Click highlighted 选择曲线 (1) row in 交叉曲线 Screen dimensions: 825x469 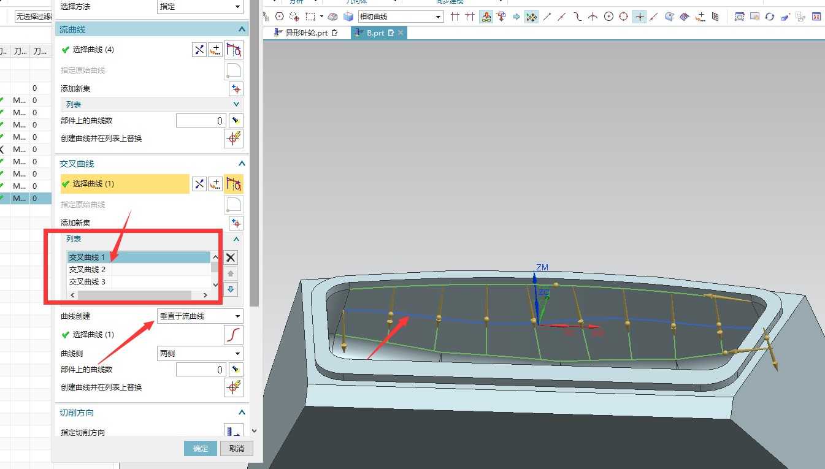click(125, 184)
